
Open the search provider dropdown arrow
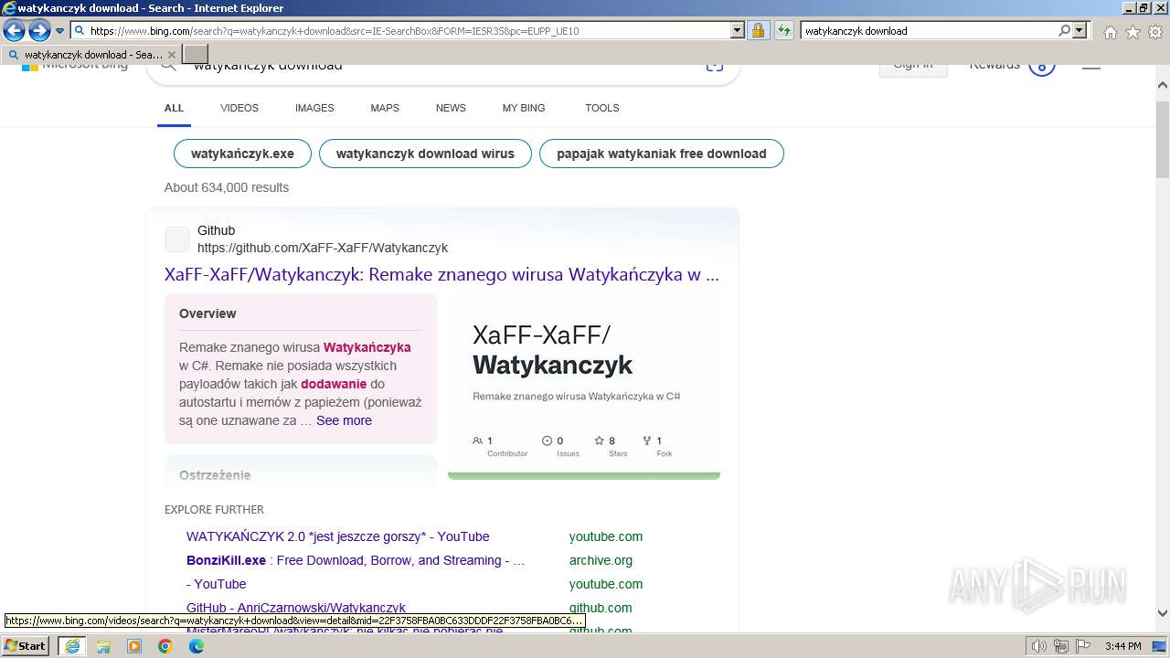point(1080,30)
